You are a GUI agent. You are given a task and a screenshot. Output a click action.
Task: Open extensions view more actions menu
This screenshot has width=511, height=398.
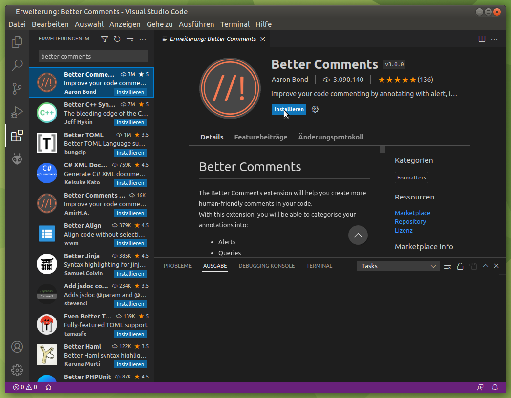click(143, 39)
